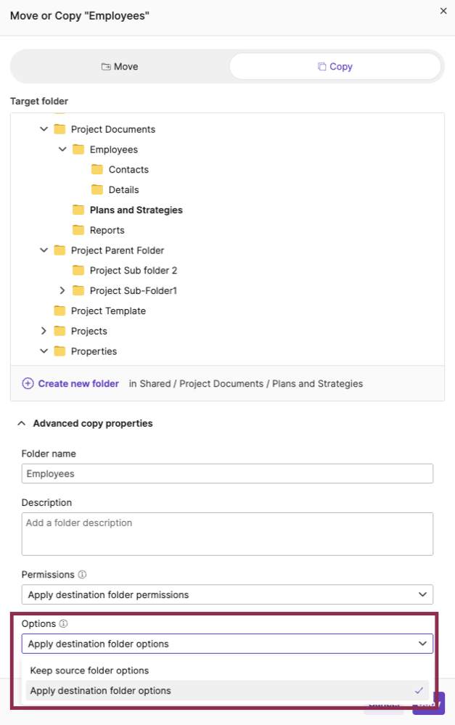Expand the Projects tree node

[x=44, y=331]
